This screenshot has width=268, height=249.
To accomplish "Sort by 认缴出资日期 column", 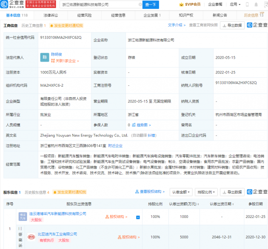I will [x=222, y=204].
